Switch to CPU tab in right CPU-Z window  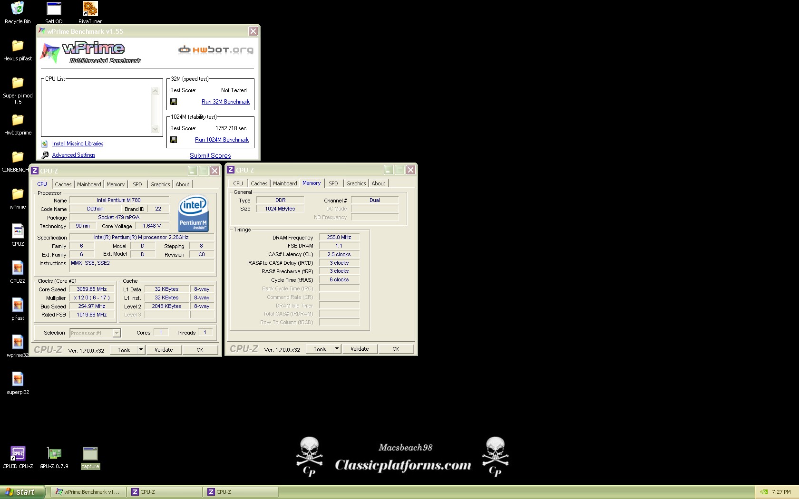(x=238, y=183)
